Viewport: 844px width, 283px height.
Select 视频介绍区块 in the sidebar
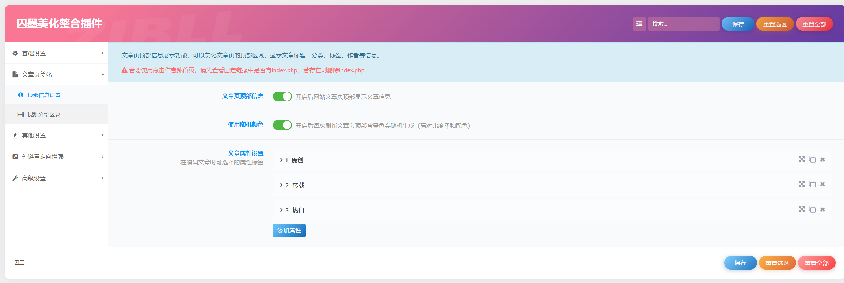point(44,115)
